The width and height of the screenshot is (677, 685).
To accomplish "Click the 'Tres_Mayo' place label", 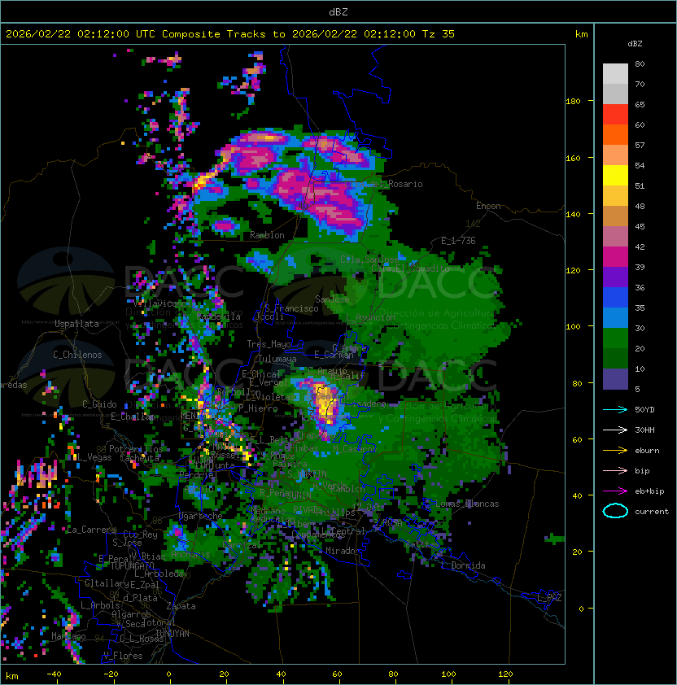I will point(269,344).
